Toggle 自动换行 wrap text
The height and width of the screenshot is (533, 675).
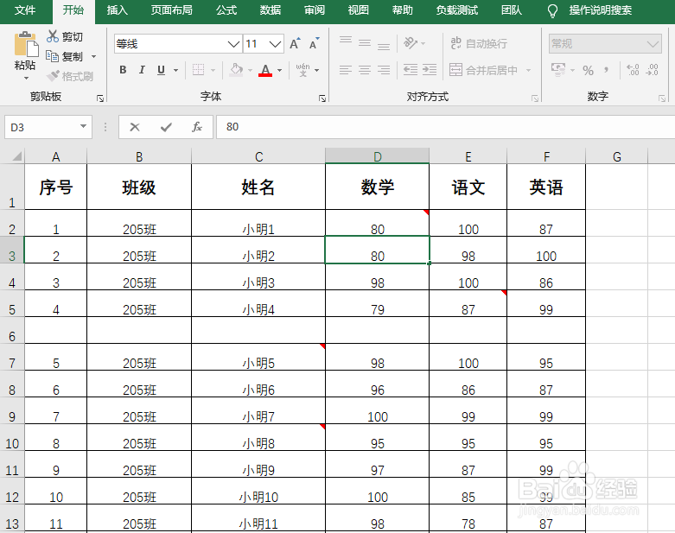pos(478,43)
